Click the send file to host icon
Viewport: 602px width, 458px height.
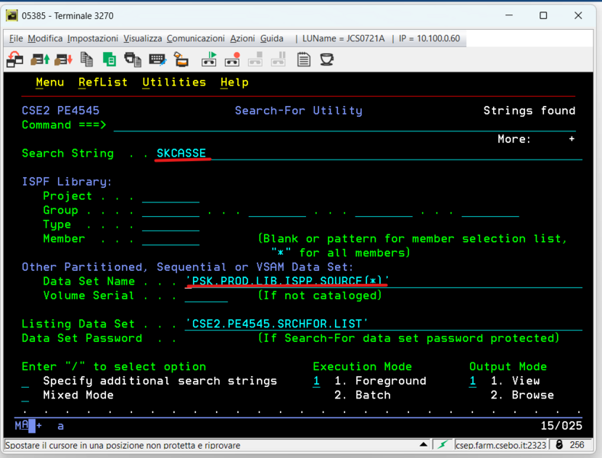pyautogui.click(x=40, y=60)
